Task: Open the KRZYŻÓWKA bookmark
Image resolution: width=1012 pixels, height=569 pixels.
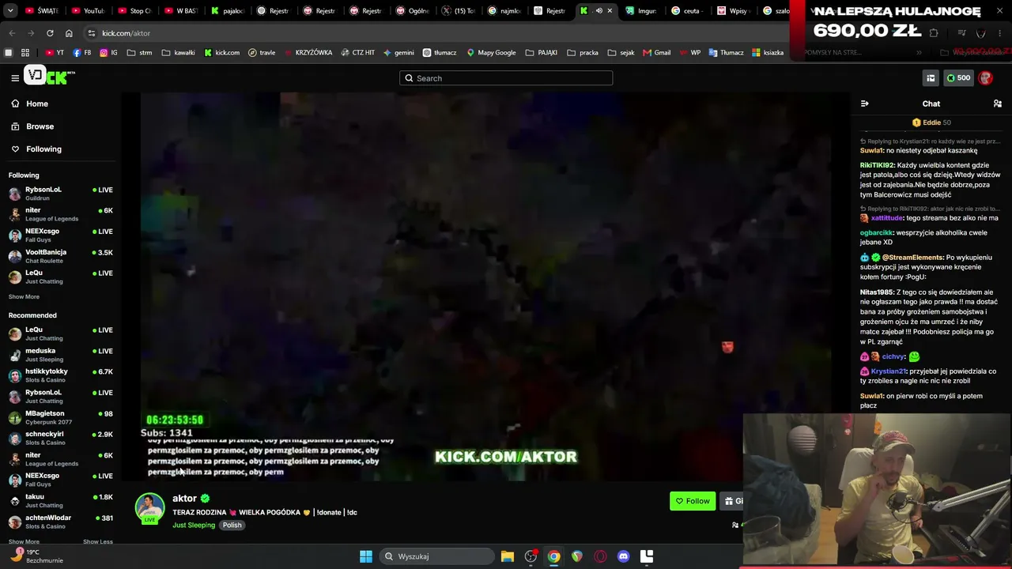Action: pos(308,53)
